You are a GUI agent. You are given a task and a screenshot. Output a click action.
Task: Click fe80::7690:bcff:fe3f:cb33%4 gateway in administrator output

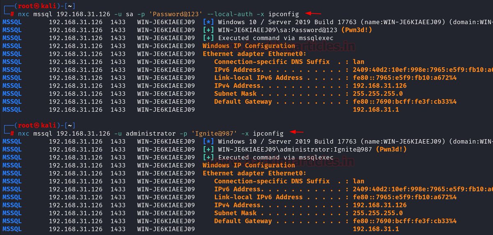coord(405,221)
